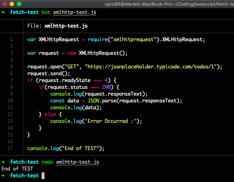Click 'new' keyword on line 3
This screenshot has width=234, height=182.
pos(72,53)
